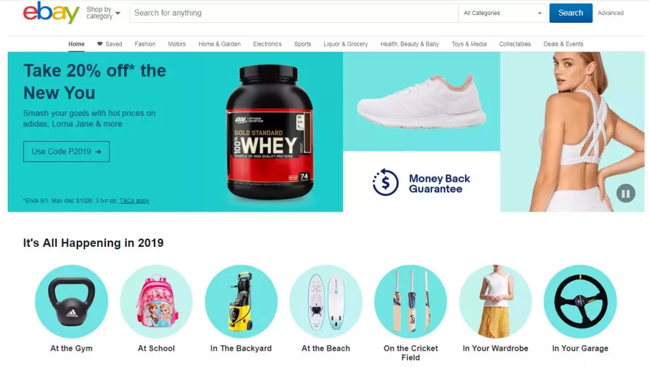Open the Deals & Events tab
This screenshot has height=370, width=649.
tap(563, 44)
